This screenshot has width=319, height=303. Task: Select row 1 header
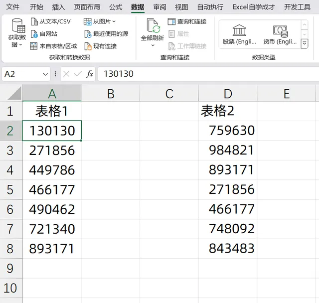11,111
